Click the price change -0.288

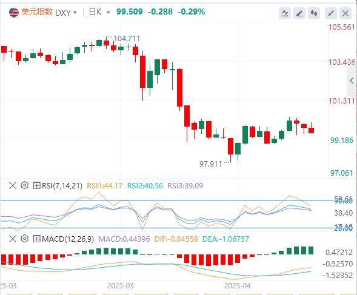pyautogui.click(x=160, y=12)
